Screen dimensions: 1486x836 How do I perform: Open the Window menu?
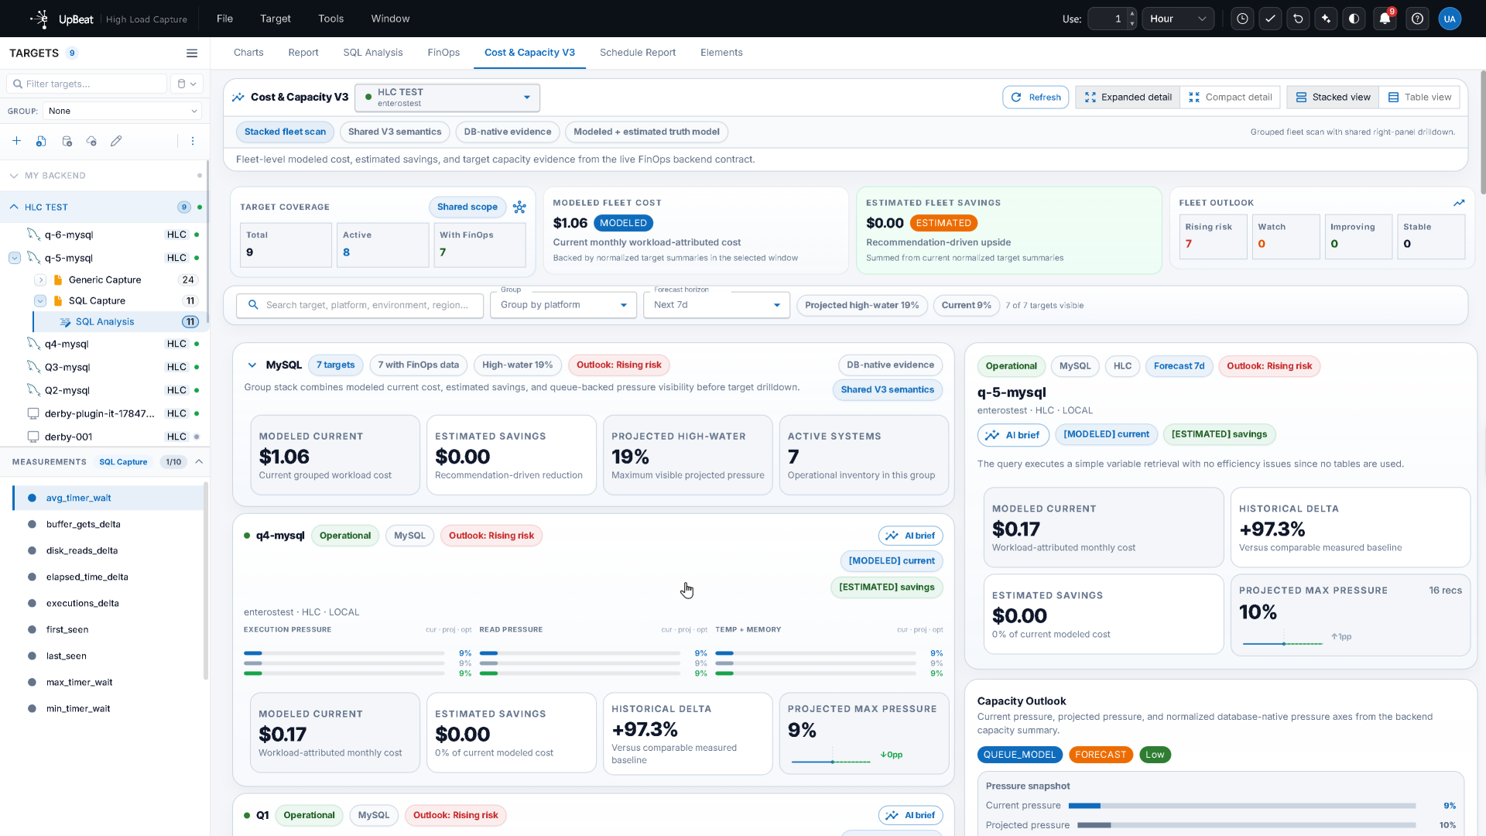(390, 19)
